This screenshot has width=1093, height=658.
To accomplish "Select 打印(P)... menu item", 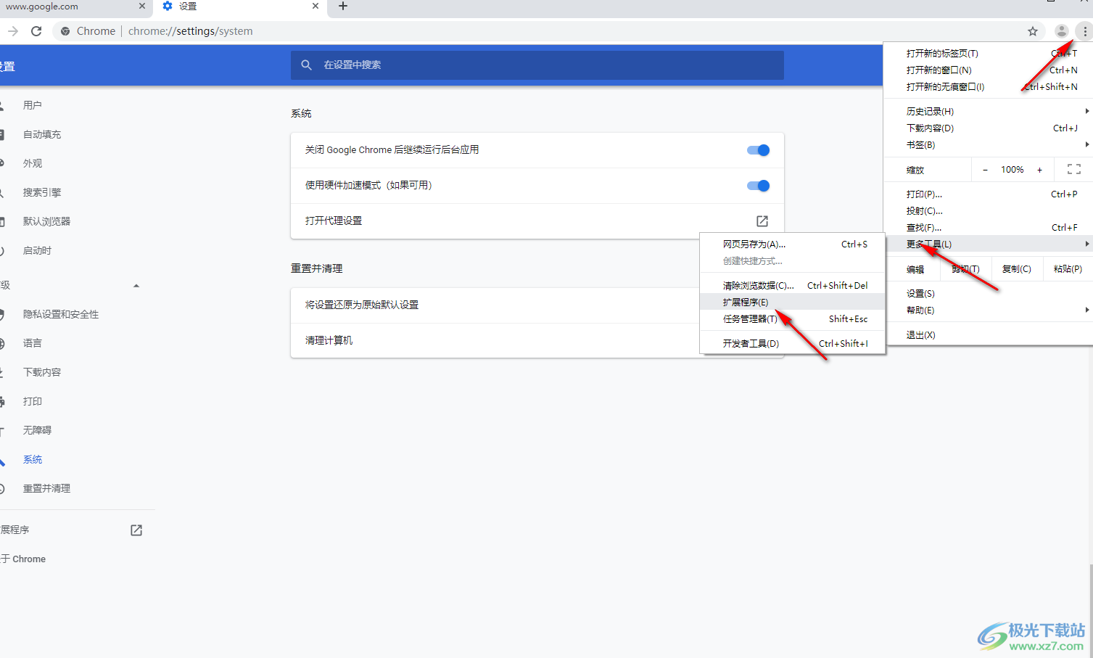I will tap(988, 194).
